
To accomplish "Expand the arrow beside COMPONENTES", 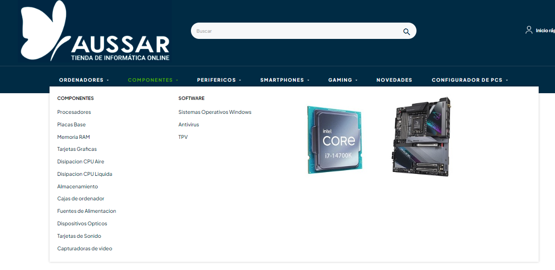I will (177, 80).
